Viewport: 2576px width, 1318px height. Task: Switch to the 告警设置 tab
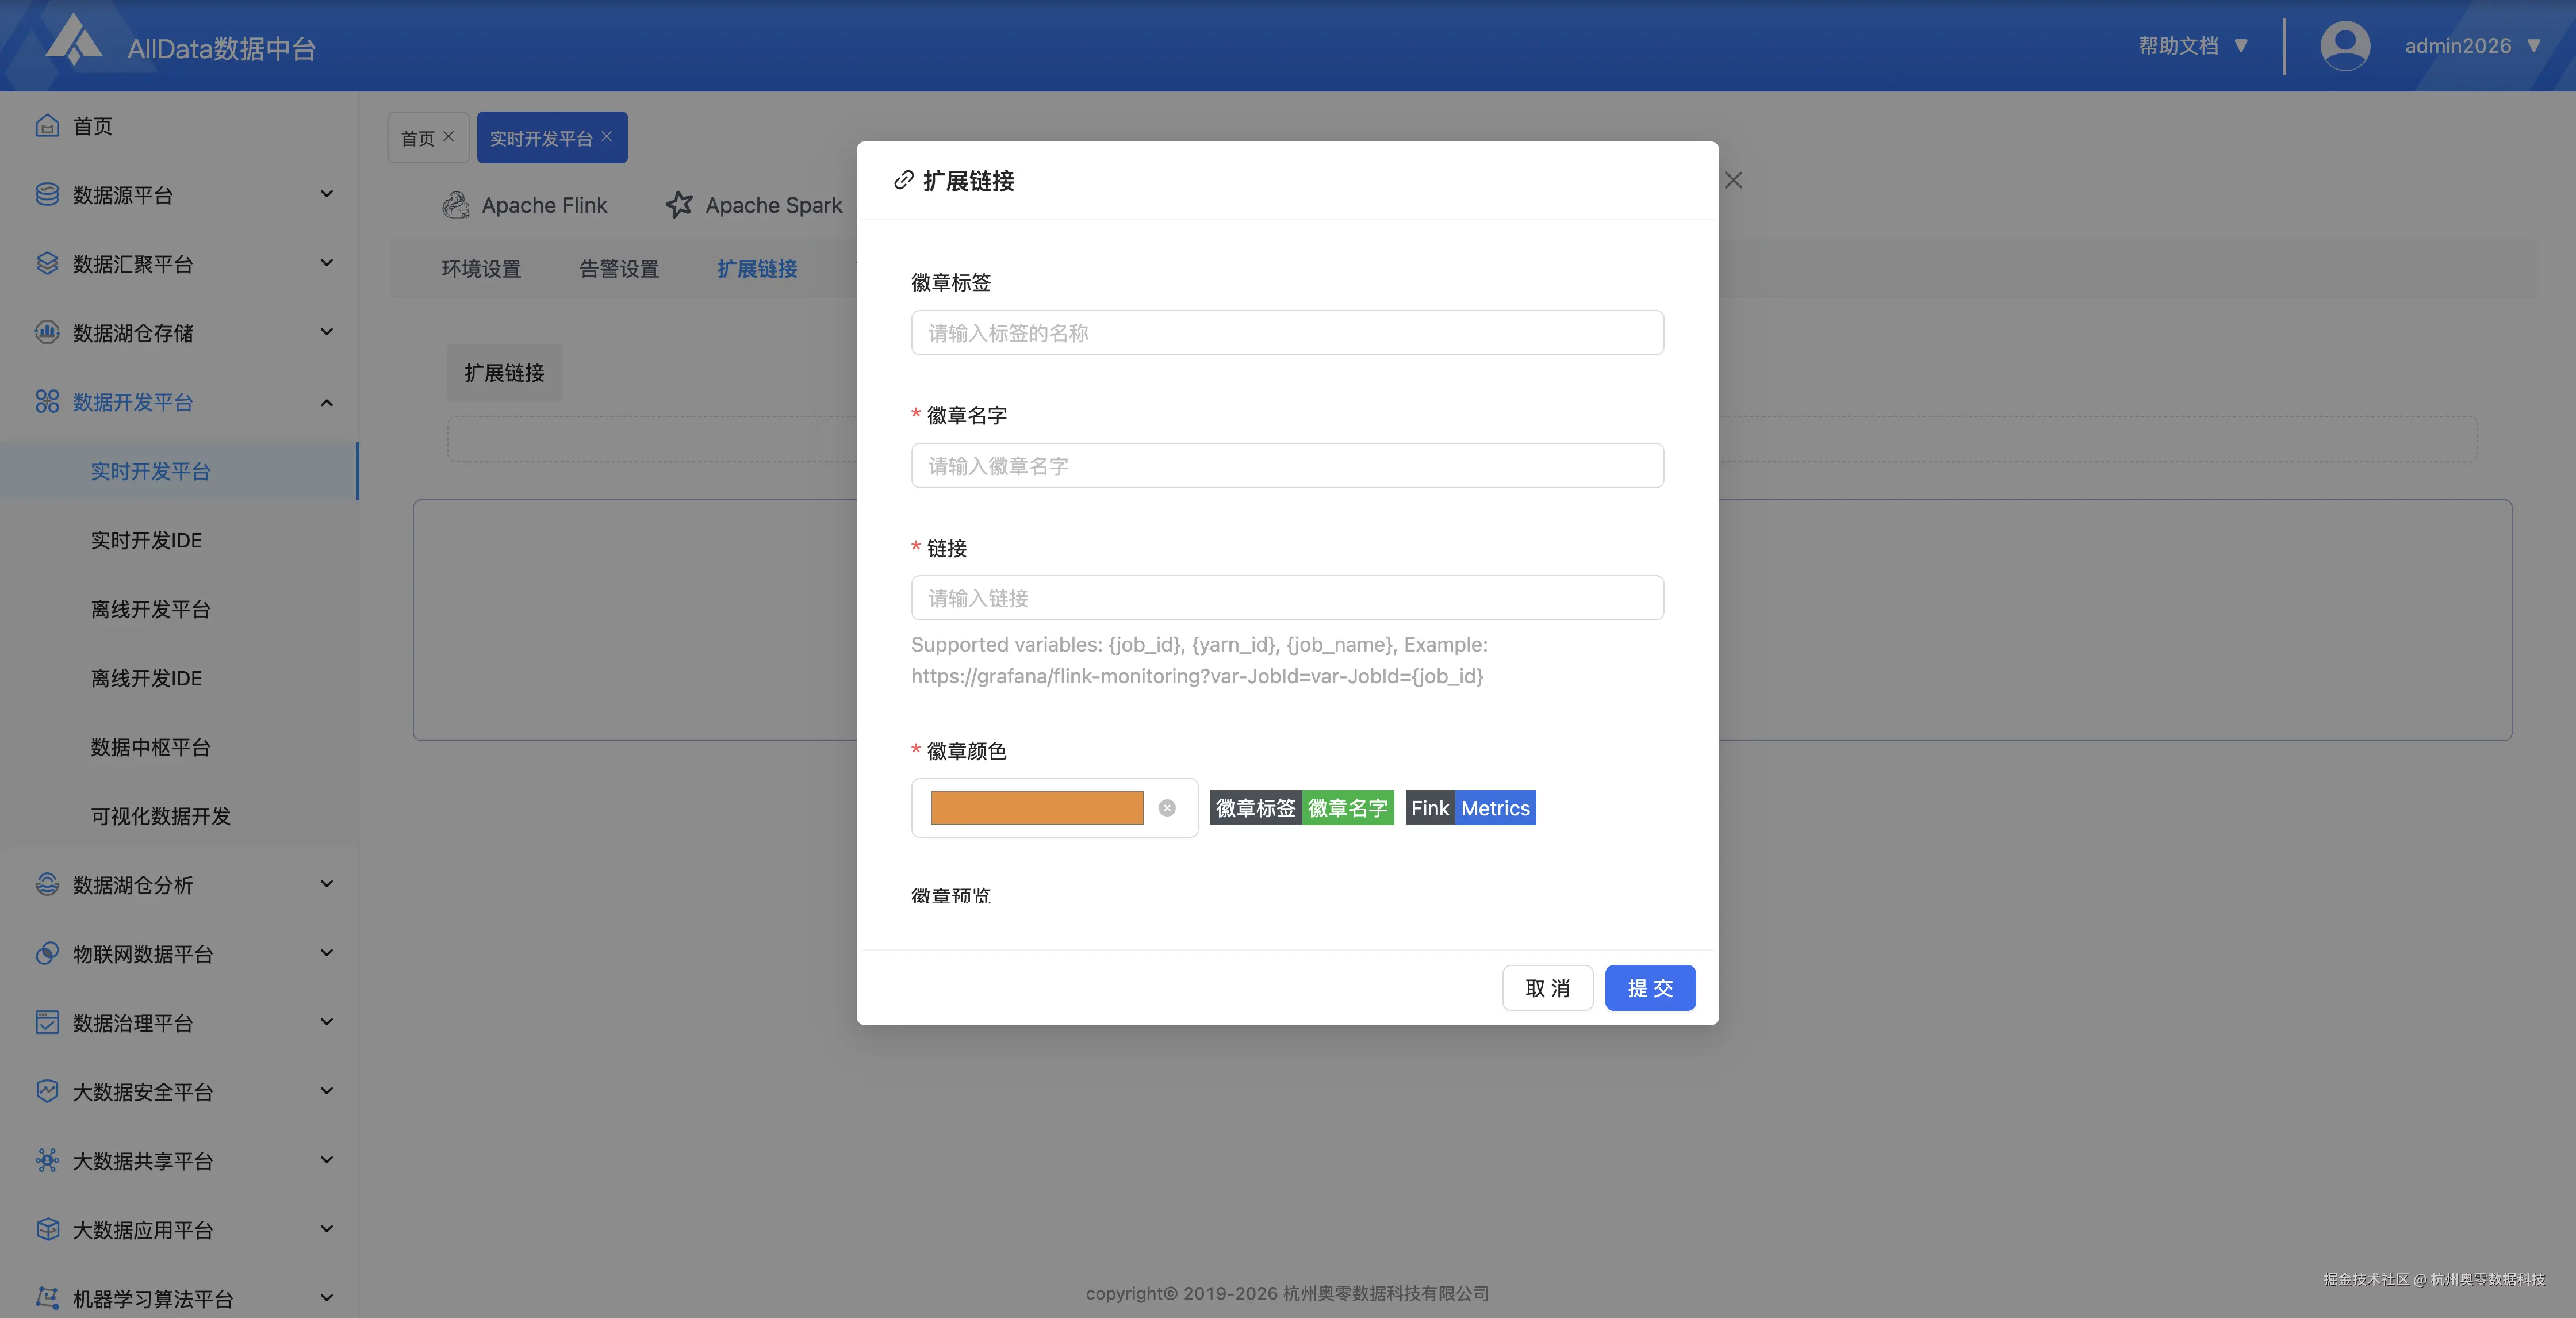click(619, 269)
